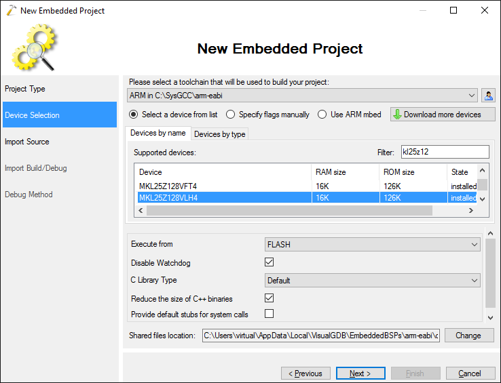Expand the 'Execute from' FLASH dropdown

coord(372,244)
